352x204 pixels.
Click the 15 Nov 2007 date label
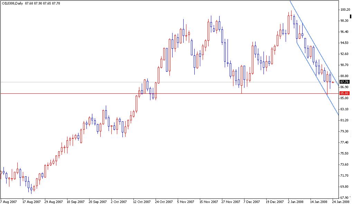209,202
